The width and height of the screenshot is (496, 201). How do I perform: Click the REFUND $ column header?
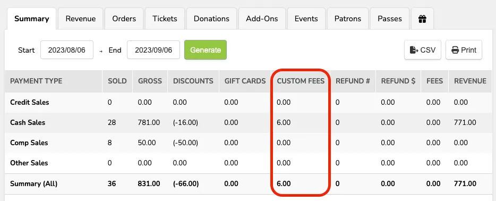click(x=398, y=81)
